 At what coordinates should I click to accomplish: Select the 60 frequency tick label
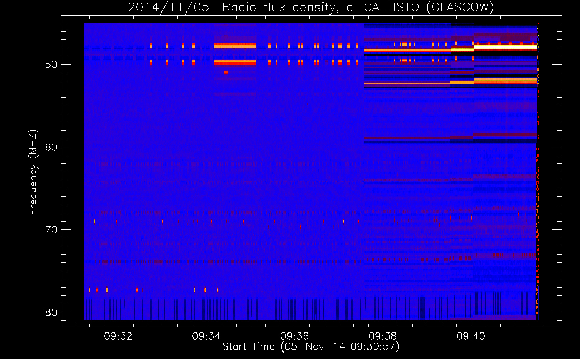point(51,147)
